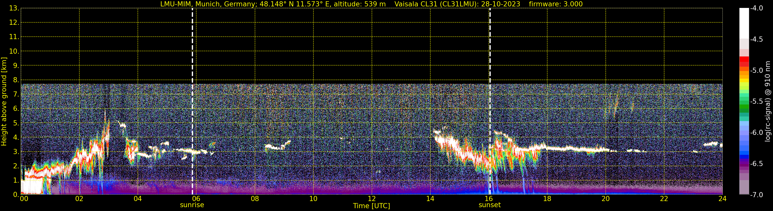Click the '1.' height tick label
Screen dimensions: 773x211
[16, 180]
